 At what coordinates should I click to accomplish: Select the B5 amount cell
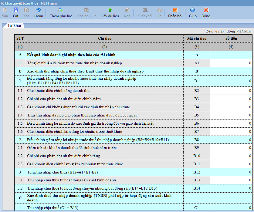pos(231,115)
